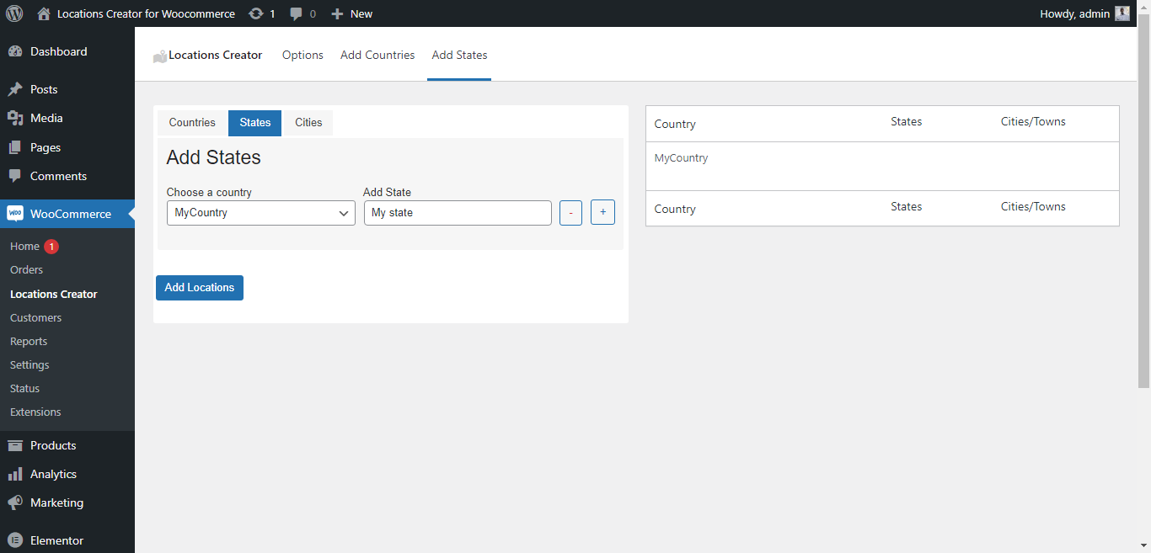Click the bottom States table footer label
The height and width of the screenshot is (553, 1151).
[906, 206]
